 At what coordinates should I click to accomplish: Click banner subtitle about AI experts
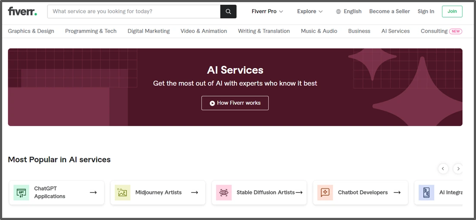pos(235,84)
